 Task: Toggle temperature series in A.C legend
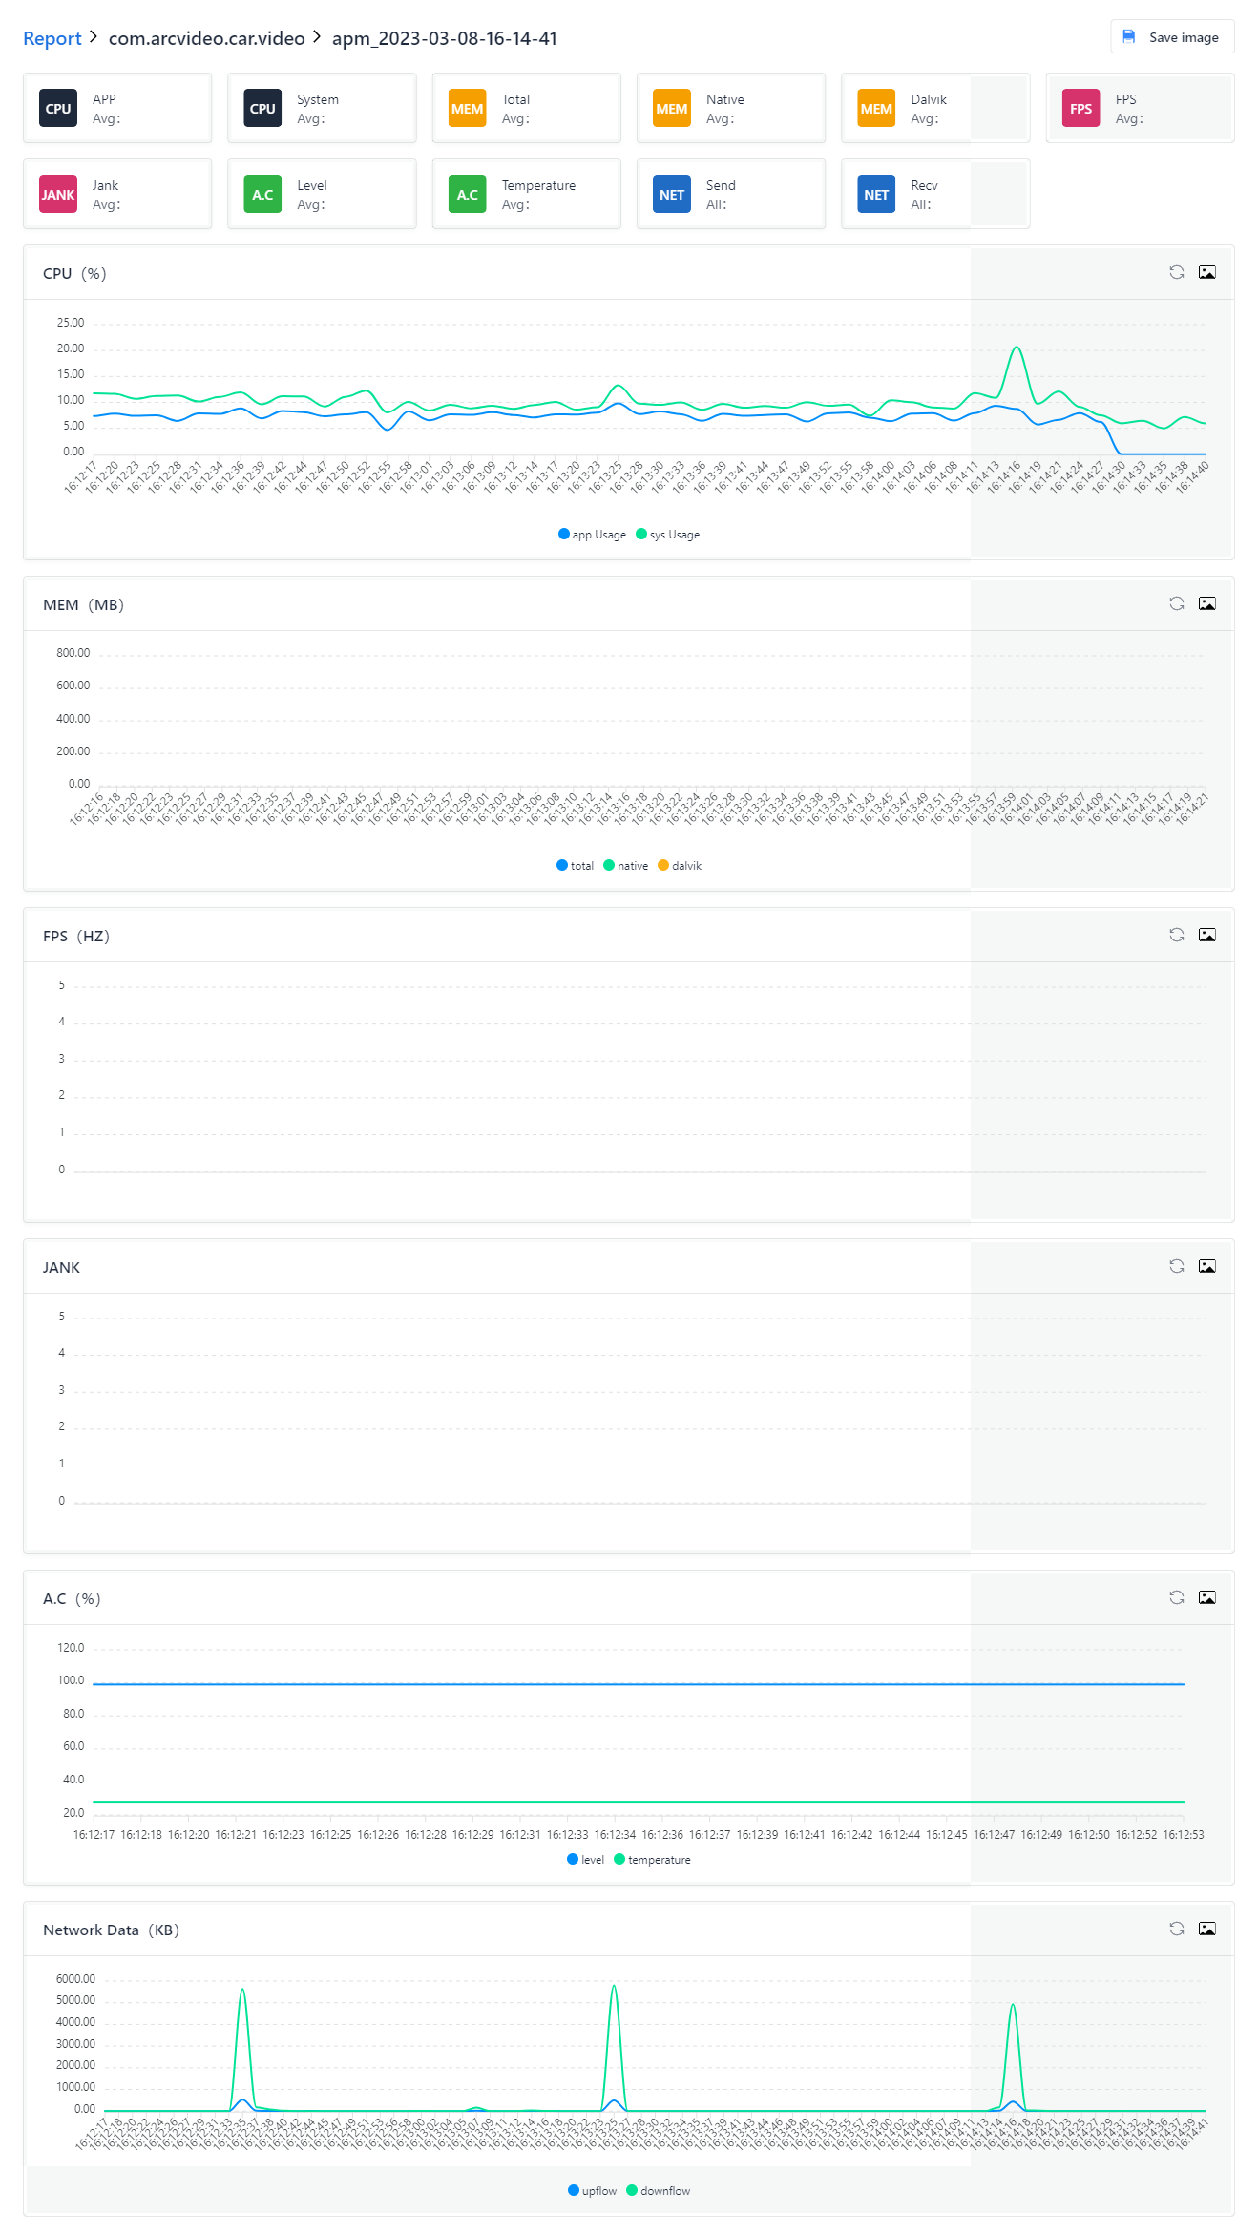coord(652,1860)
